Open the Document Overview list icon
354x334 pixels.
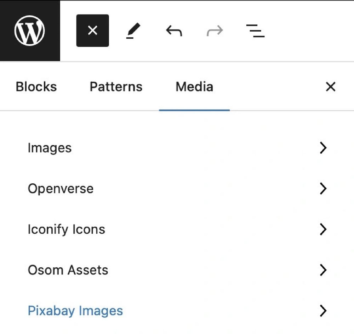click(x=255, y=31)
